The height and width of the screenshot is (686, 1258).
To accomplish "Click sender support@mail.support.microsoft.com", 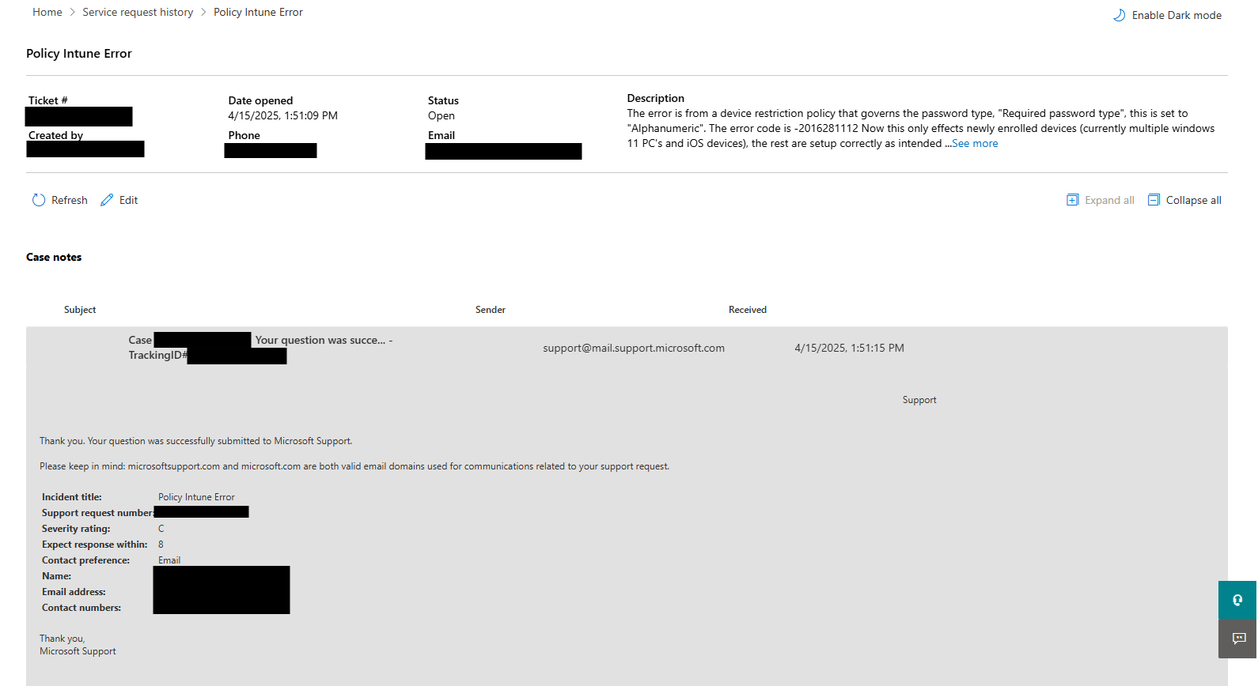I will pos(634,348).
